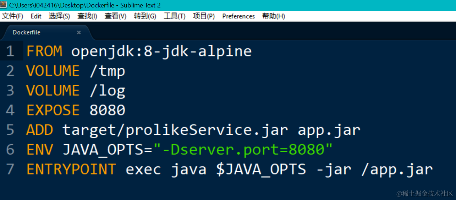Click JAVA_OPTS= variable name on line 6
The height and width of the screenshot is (200, 456).
[108, 150]
